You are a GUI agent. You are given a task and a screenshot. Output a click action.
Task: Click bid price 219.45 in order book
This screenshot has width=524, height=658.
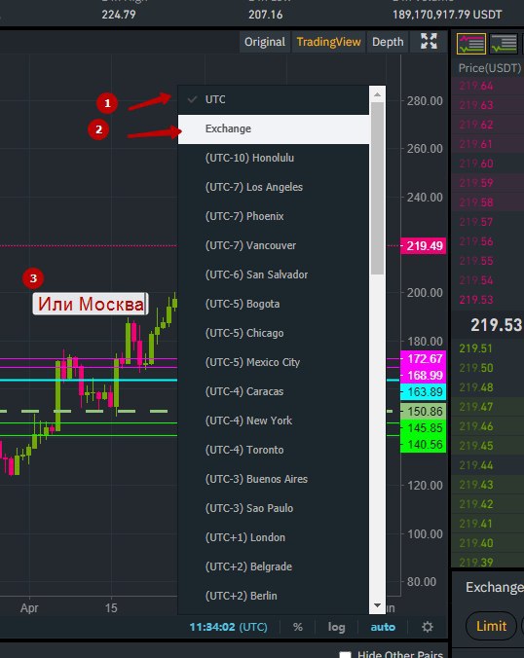[475, 446]
